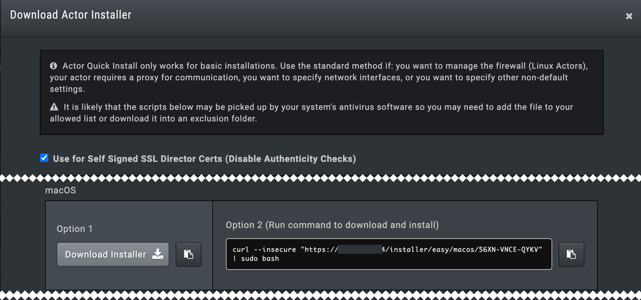641x300 pixels.
Task: Click 'Use for Self Signed SSL Director Certs' label
Action: pos(204,159)
